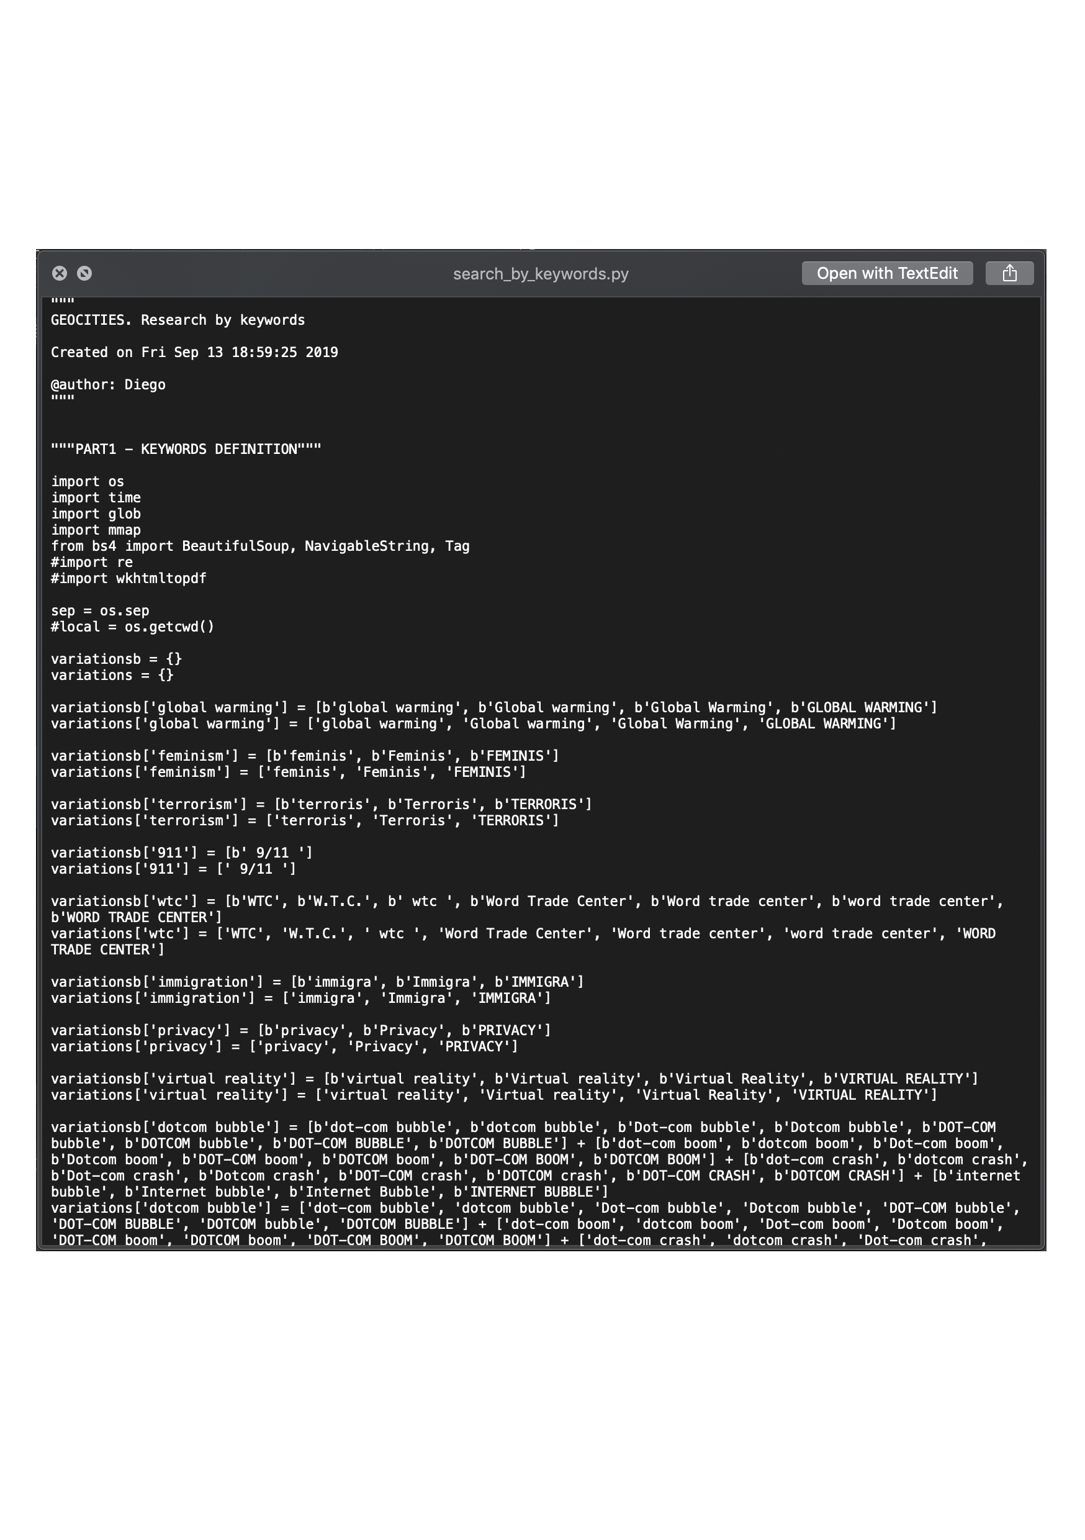Click the PART1 - KEYWORDS DEFINITION docstring
This screenshot has width=1085, height=1540.
186,449
